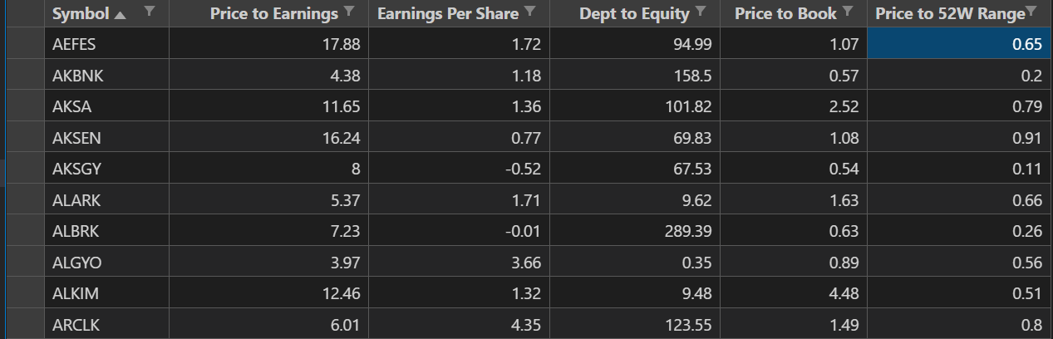Open the Dept to Equity filter icon
1053x339 pixels.
701,12
